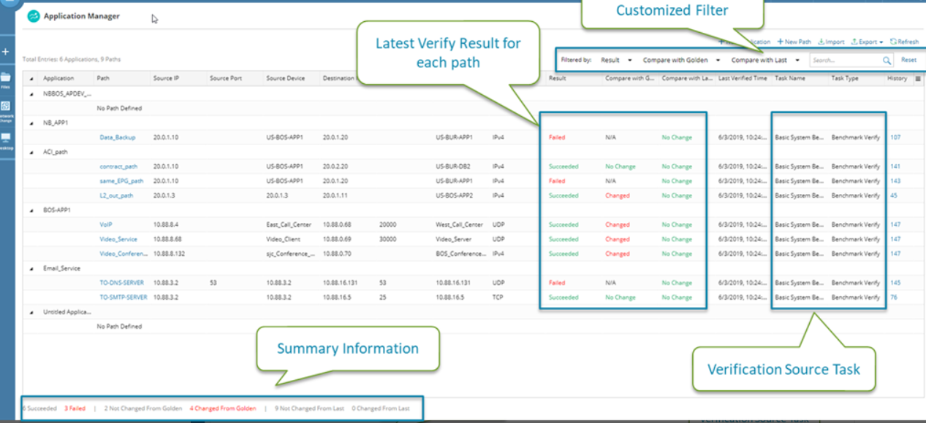Open the VoIP path link
The image size is (926, 423).
click(x=105, y=225)
